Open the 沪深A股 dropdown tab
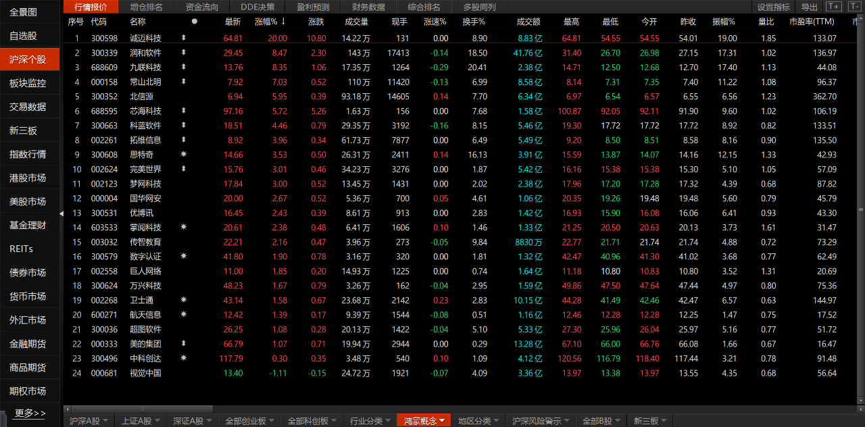 tap(89, 421)
